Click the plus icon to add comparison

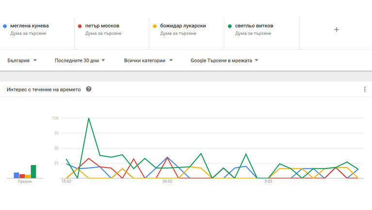point(337,30)
